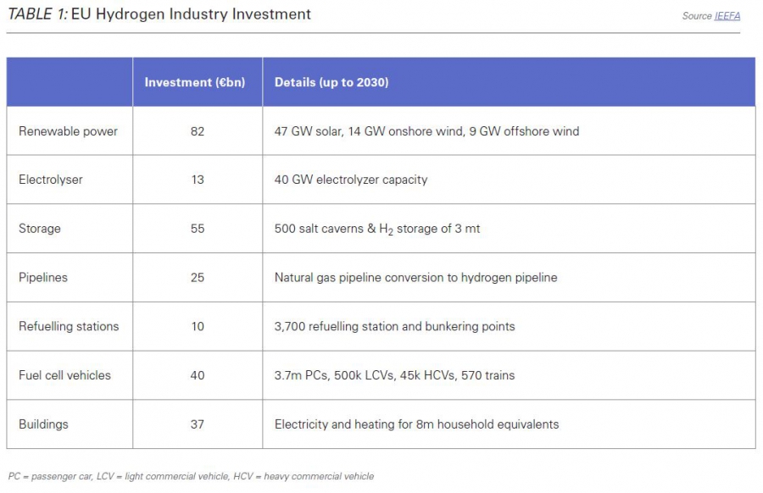The image size is (763, 493).
Task: Click the 'TABLE 1: EU Hydrogen Industry Investment' title
Action: coord(159,14)
